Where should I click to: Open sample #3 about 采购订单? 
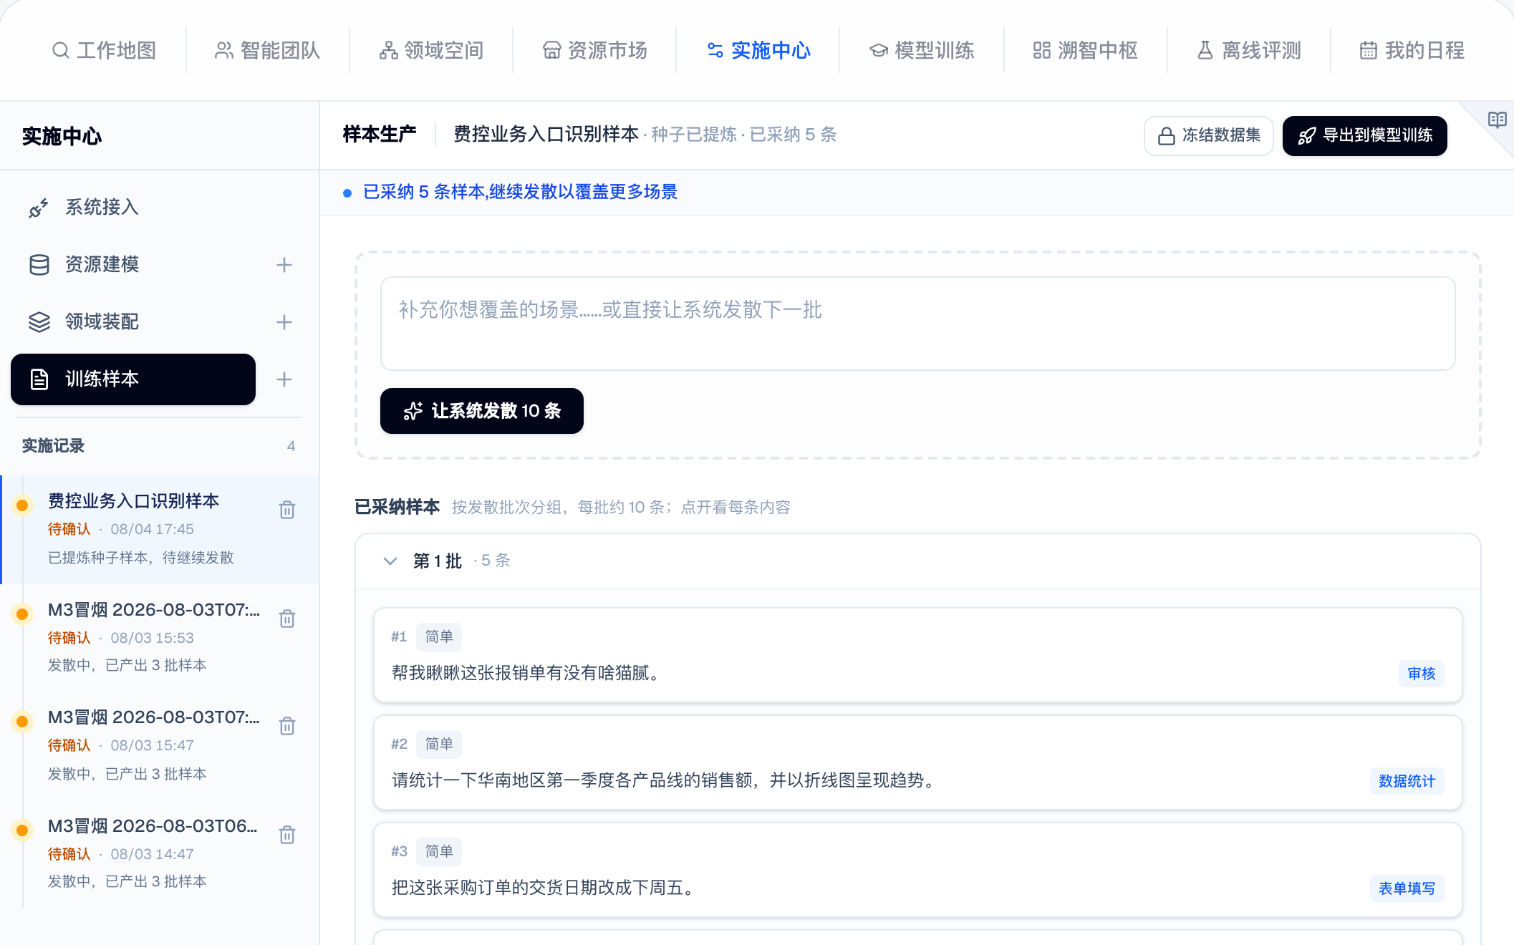(x=918, y=870)
